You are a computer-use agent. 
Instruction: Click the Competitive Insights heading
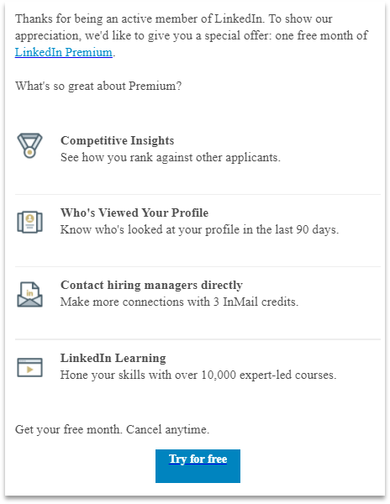coord(118,140)
